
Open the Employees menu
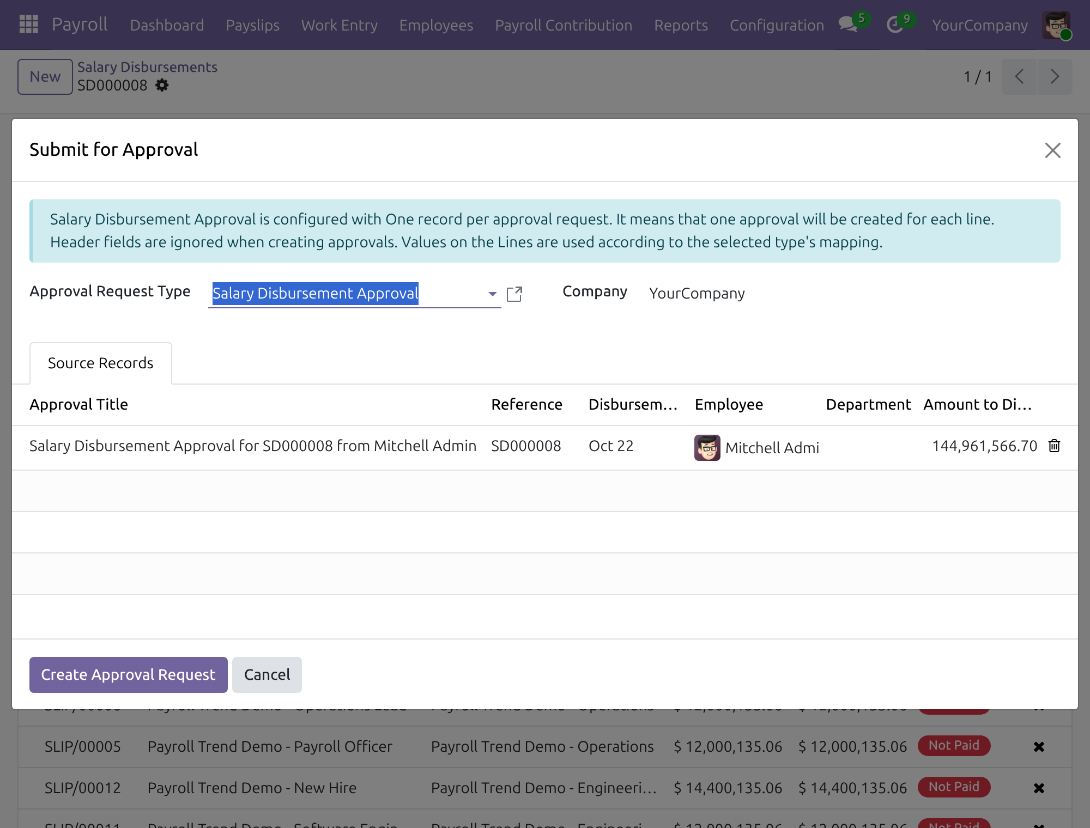point(436,25)
